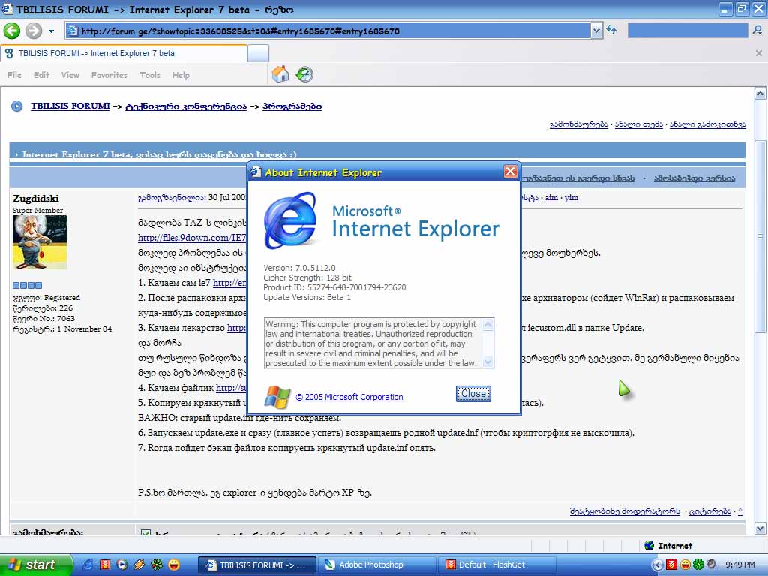The image size is (768, 576).
Task: Open the Help menu
Action: 181,75
